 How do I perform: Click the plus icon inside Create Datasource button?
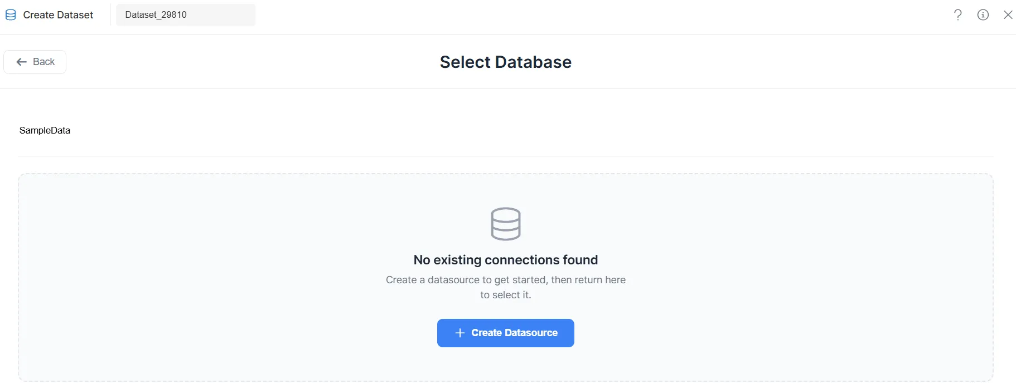tap(459, 333)
